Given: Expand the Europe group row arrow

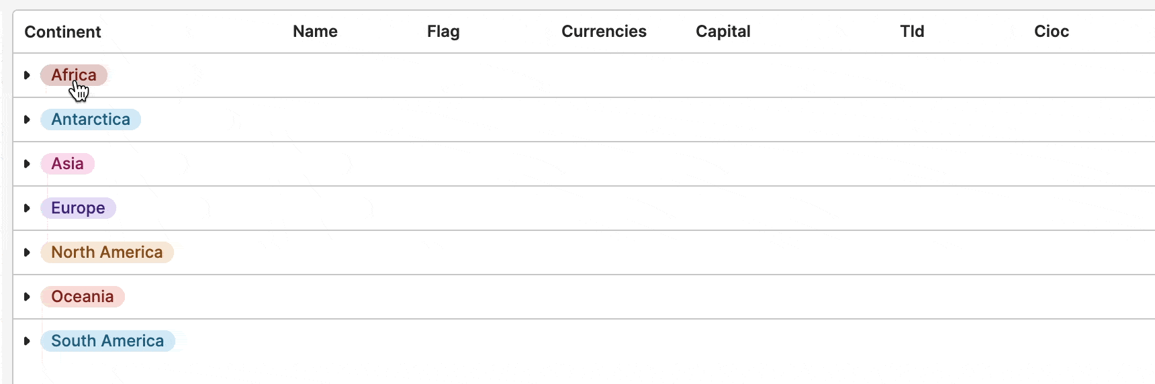Looking at the screenshot, I should pyautogui.click(x=27, y=208).
